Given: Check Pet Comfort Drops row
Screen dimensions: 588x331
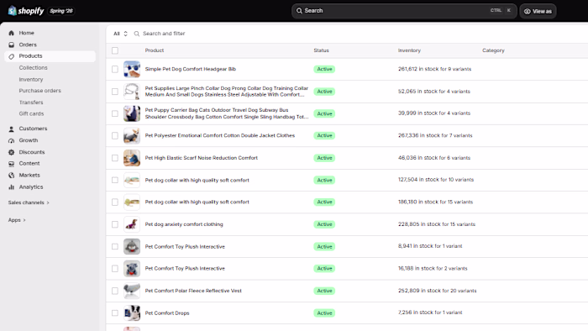Looking at the screenshot, I should tap(115, 313).
